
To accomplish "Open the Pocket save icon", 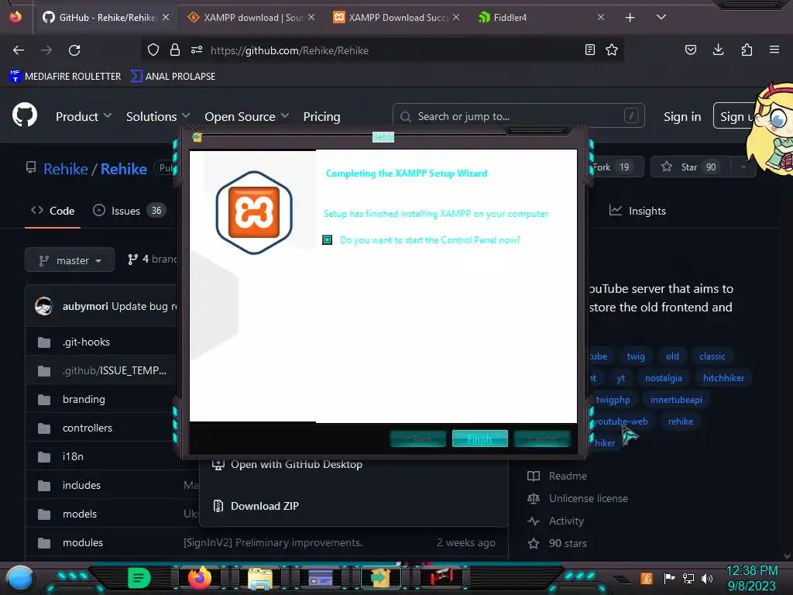I will (x=690, y=50).
